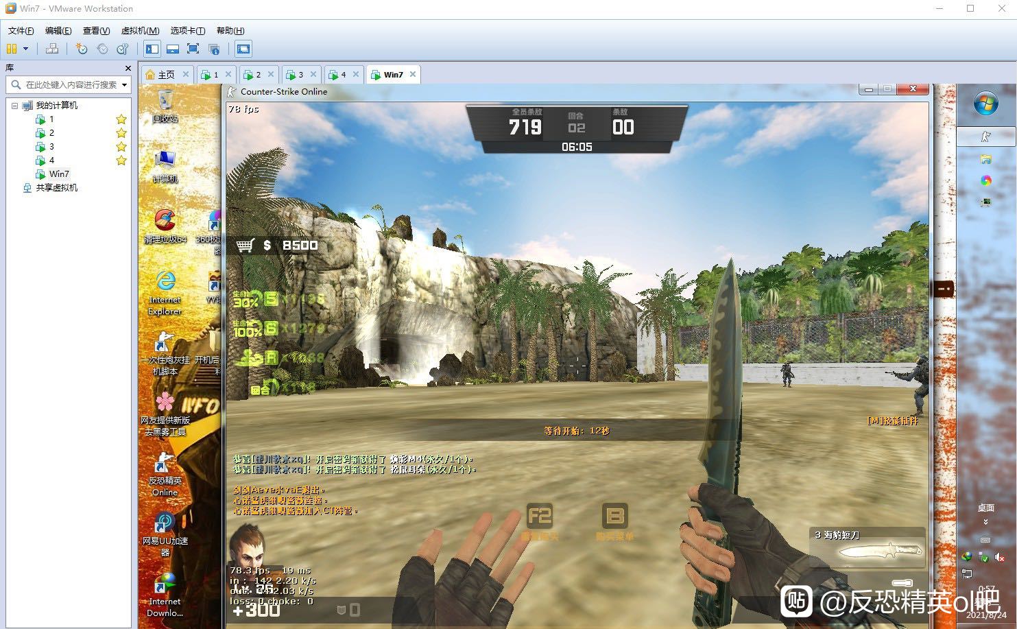Screen dimensions: 1017x629
Task: Open the 编辑(E) menu
Action: [x=58, y=31]
